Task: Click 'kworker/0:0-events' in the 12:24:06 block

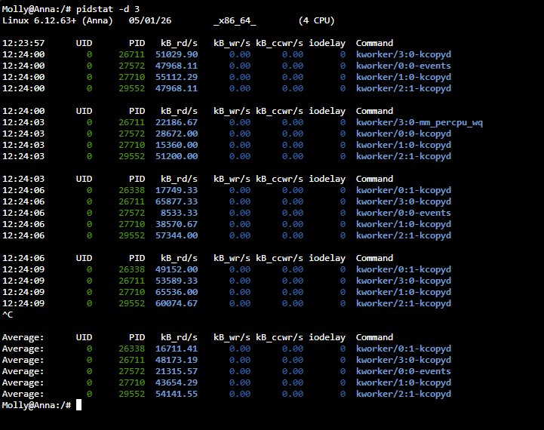Action: pyautogui.click(x=404, y=213)
